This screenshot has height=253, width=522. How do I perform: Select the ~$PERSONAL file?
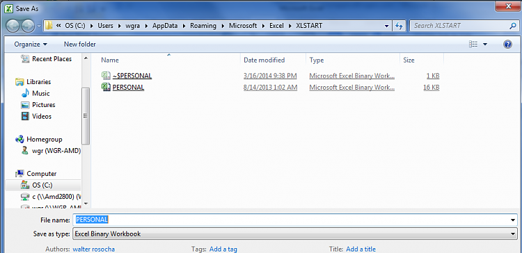(132, 76)
